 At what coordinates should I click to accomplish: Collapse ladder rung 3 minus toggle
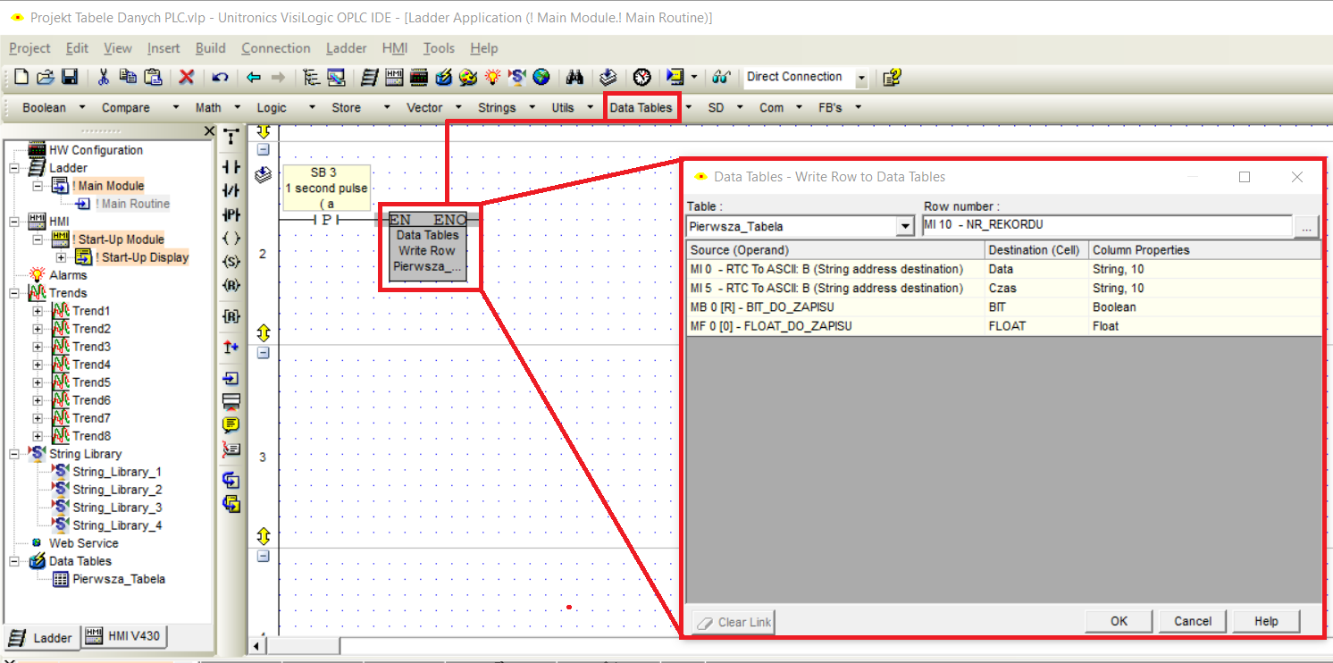(264, 352)
